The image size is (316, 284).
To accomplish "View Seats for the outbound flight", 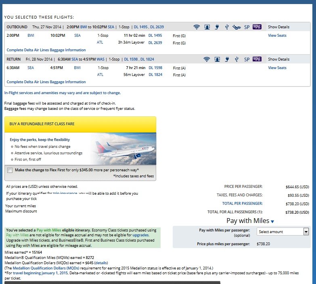I will click(277, 36).
